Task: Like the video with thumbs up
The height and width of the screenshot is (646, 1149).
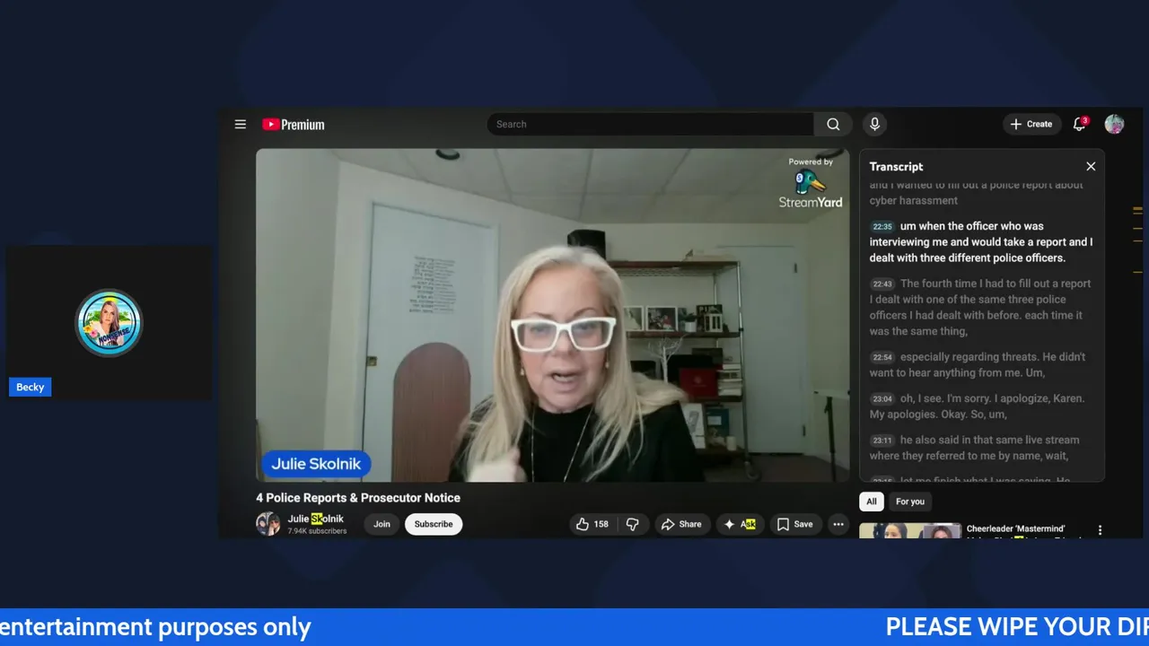Action: 592,524
